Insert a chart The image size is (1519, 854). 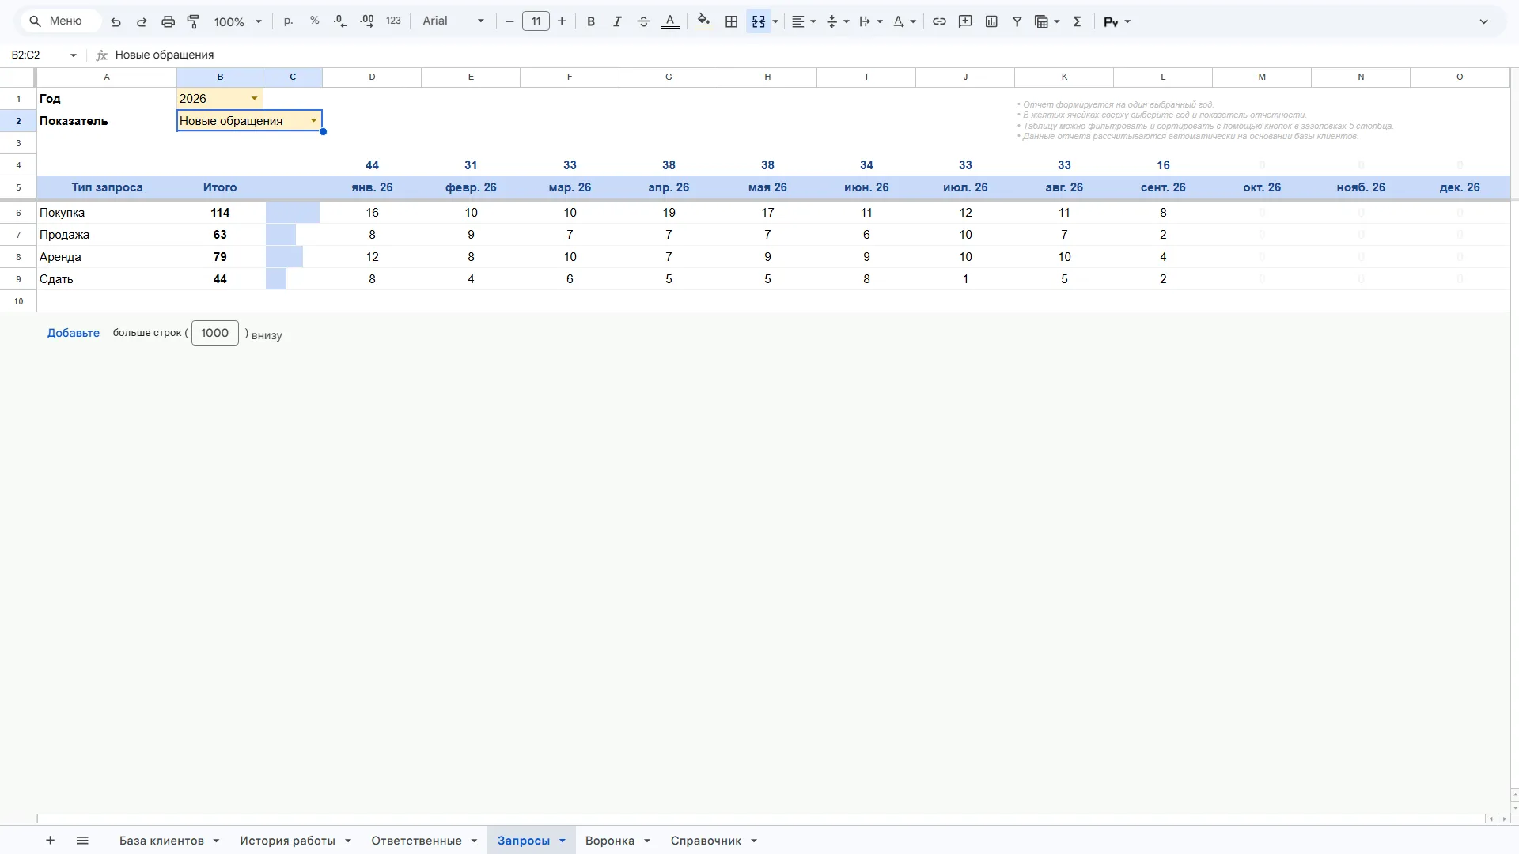click(991, 21)
